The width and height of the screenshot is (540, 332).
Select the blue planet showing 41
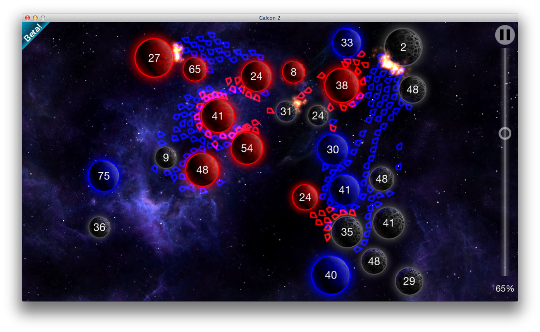click(344, 190)
